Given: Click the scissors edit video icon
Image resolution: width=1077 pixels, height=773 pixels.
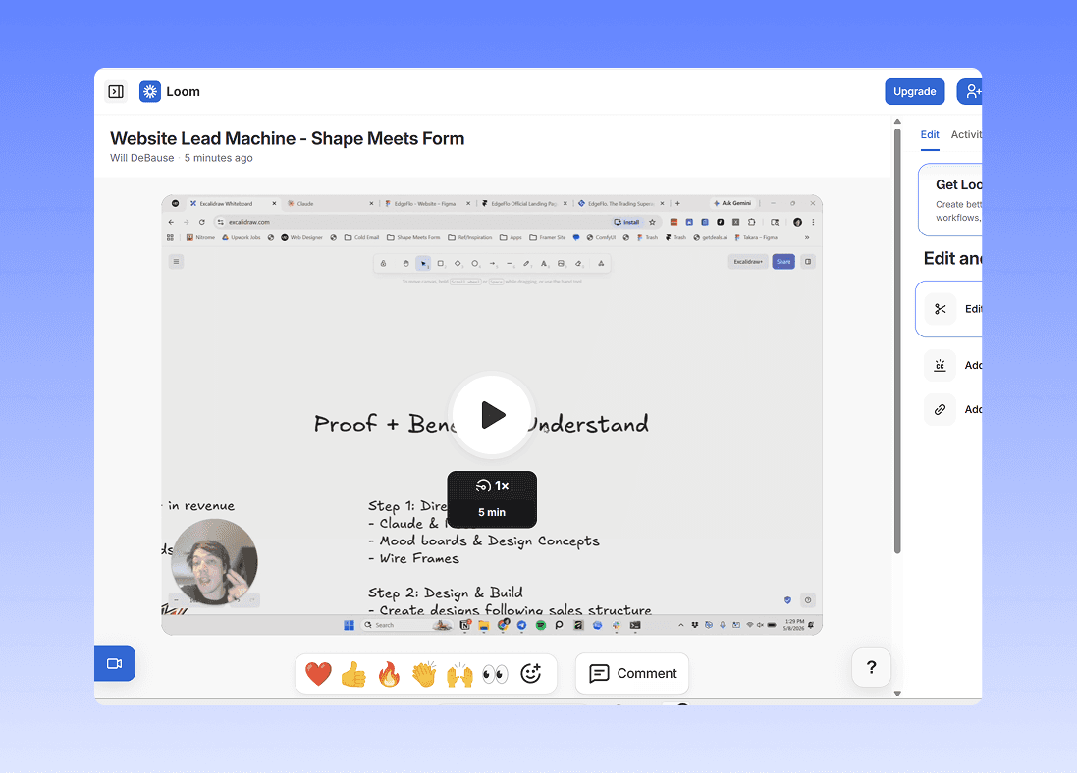Looking at the screenshot, I should tap(940, 309).
